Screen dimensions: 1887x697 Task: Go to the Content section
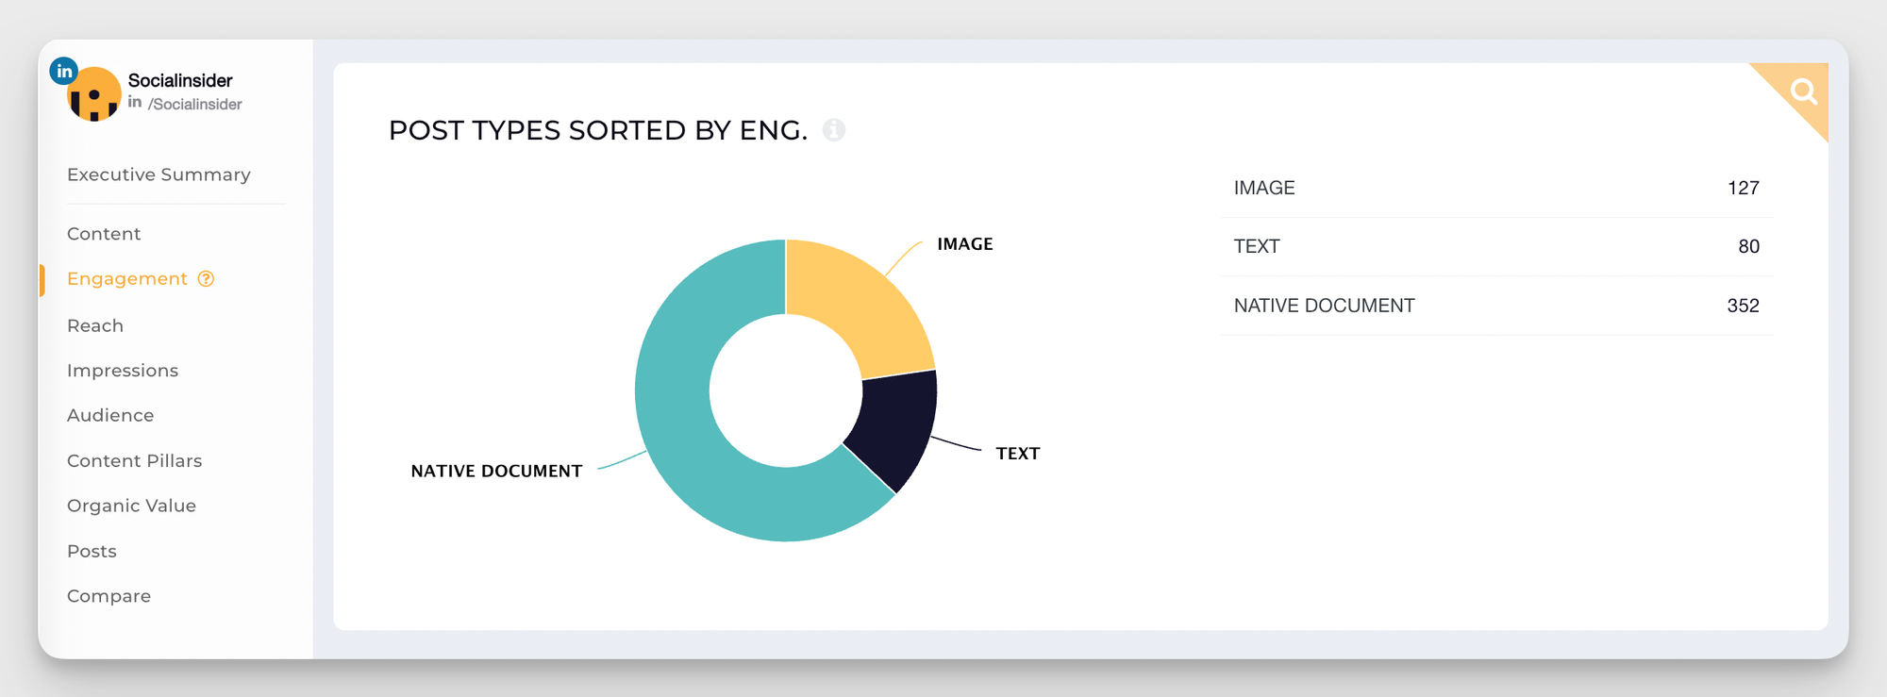pos(104,234)
